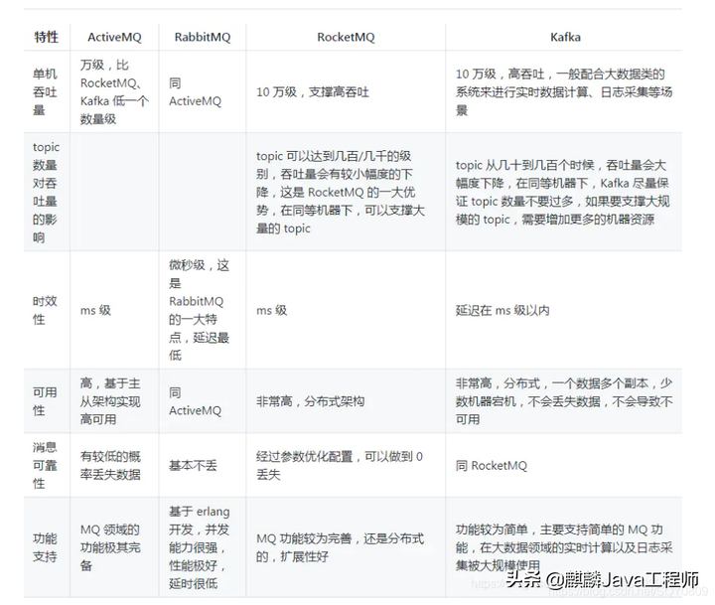Click the cell topic 从几十到几百个时候
The height and width of the screenshot is (605, 715).
(x=563, y=192)
